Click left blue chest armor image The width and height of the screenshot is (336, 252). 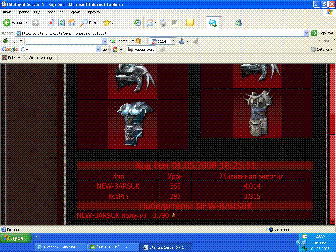(133, 124)
